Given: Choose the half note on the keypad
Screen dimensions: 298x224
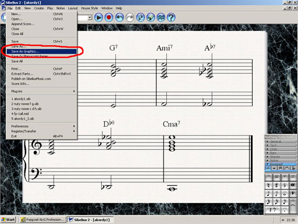Looking at the screenshot, I should (277, 194).
